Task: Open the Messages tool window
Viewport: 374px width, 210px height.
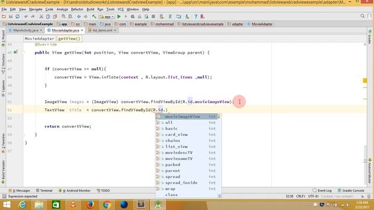Action: (x=19, y=191)
